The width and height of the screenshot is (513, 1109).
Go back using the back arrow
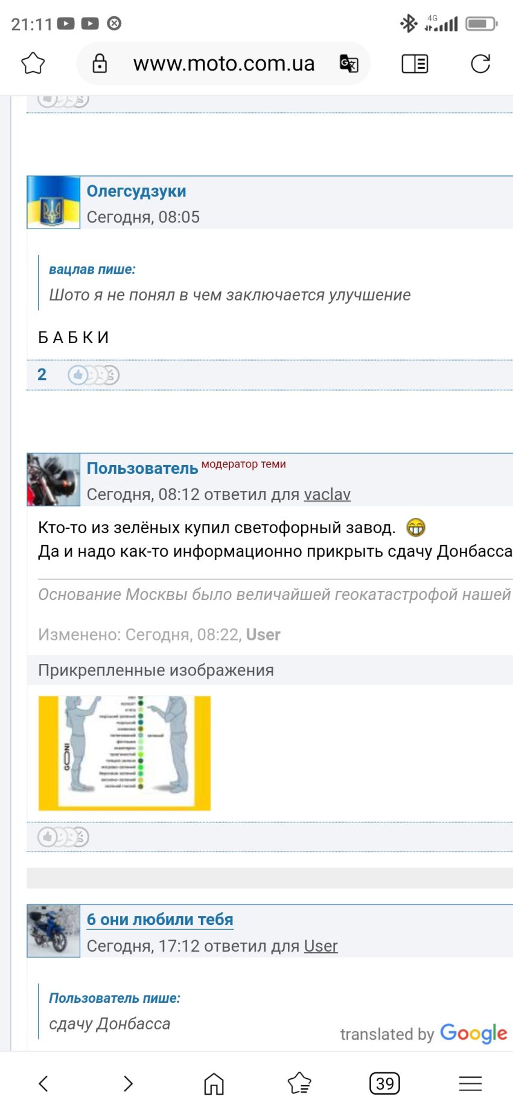click(43, 1083)
